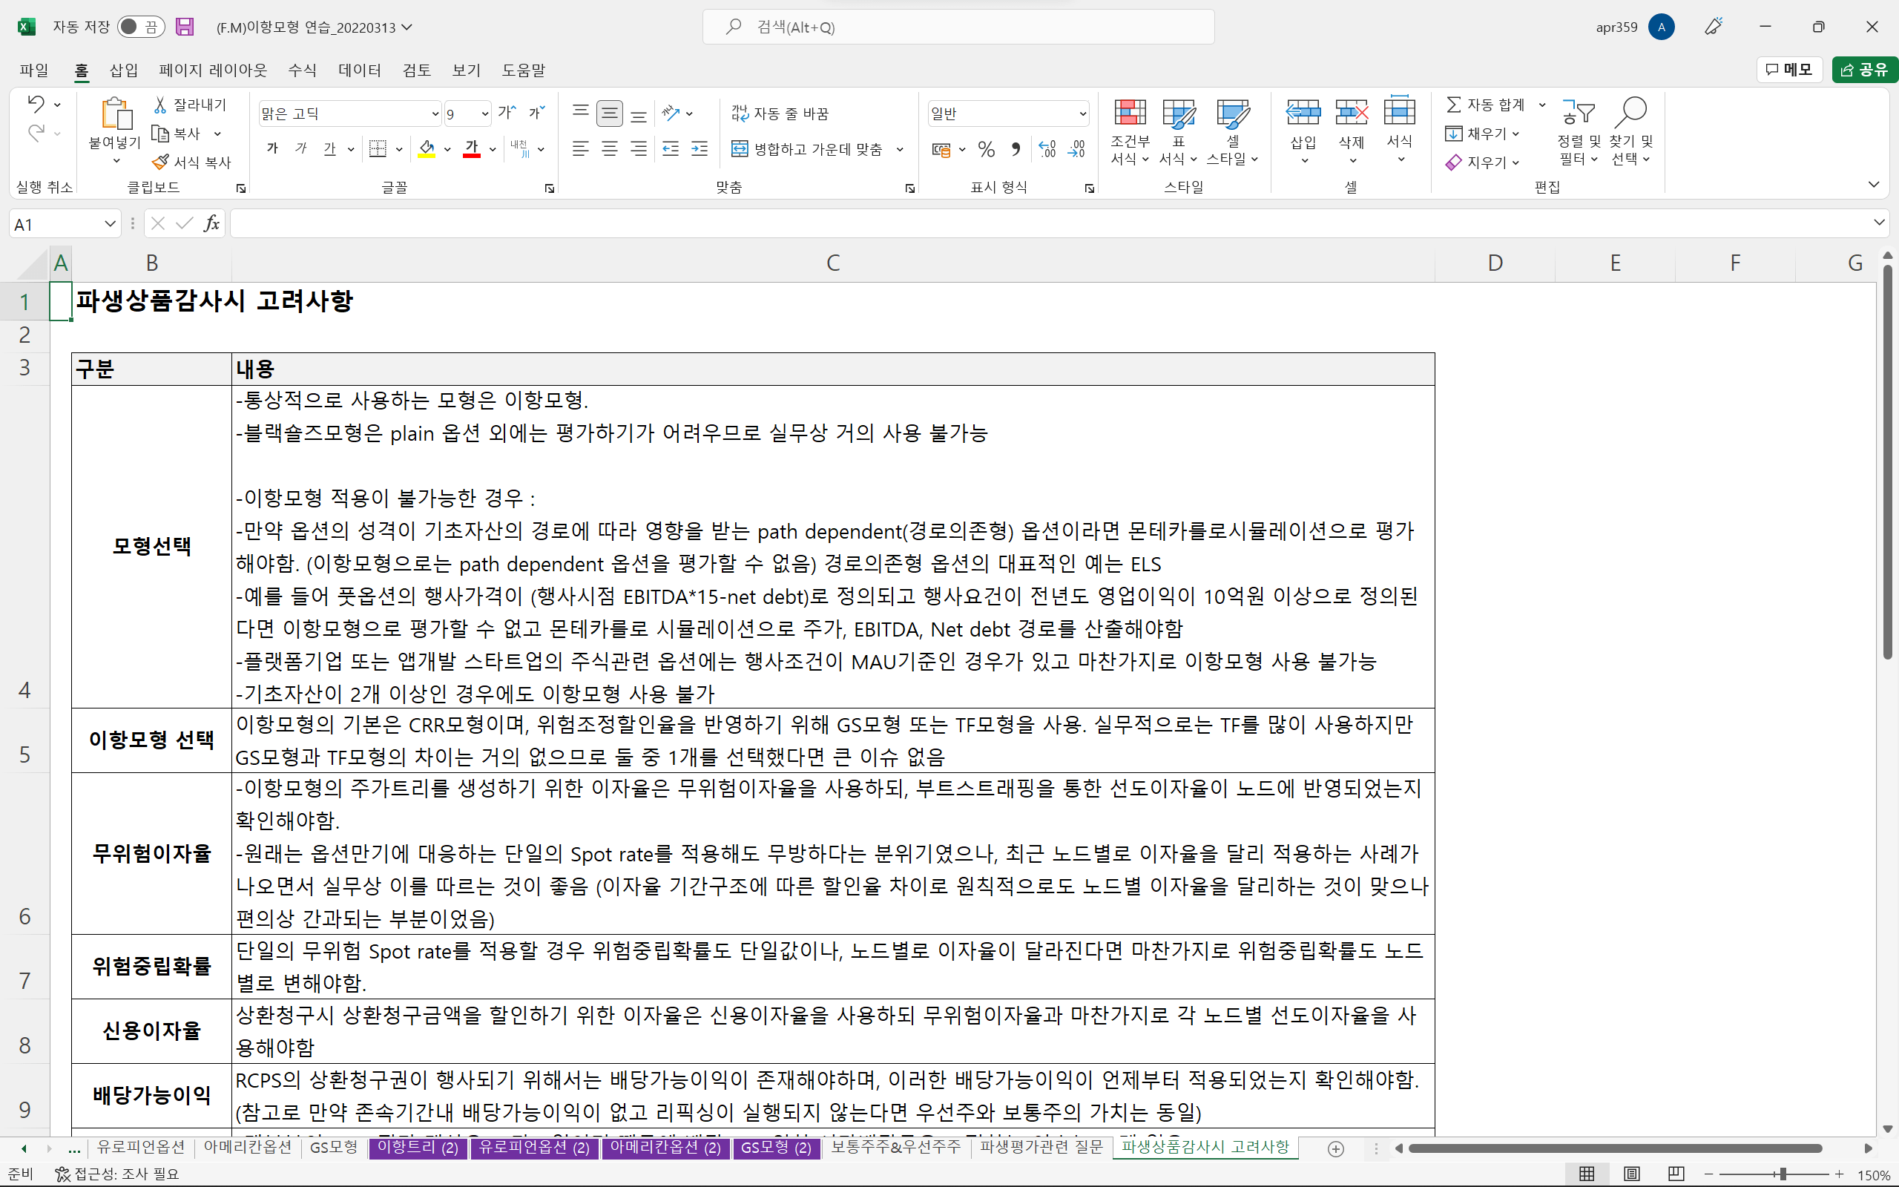
Task: Click the Comments button (메모)
Action: (x=1788, y=69)
